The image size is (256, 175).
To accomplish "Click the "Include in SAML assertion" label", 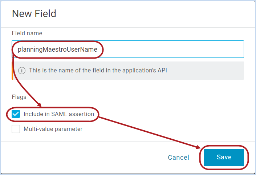I will click(59, 114).
